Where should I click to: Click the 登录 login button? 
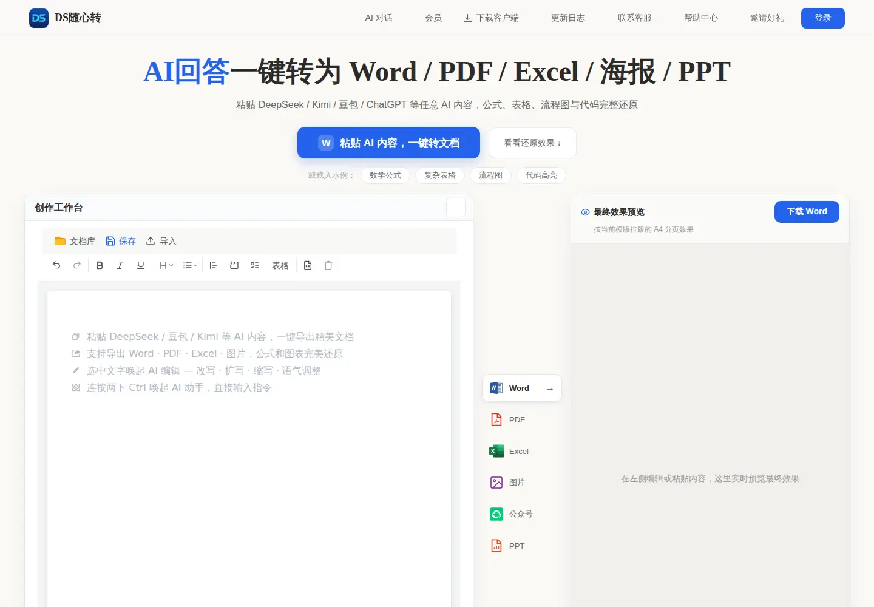click(x=823, y=18)
